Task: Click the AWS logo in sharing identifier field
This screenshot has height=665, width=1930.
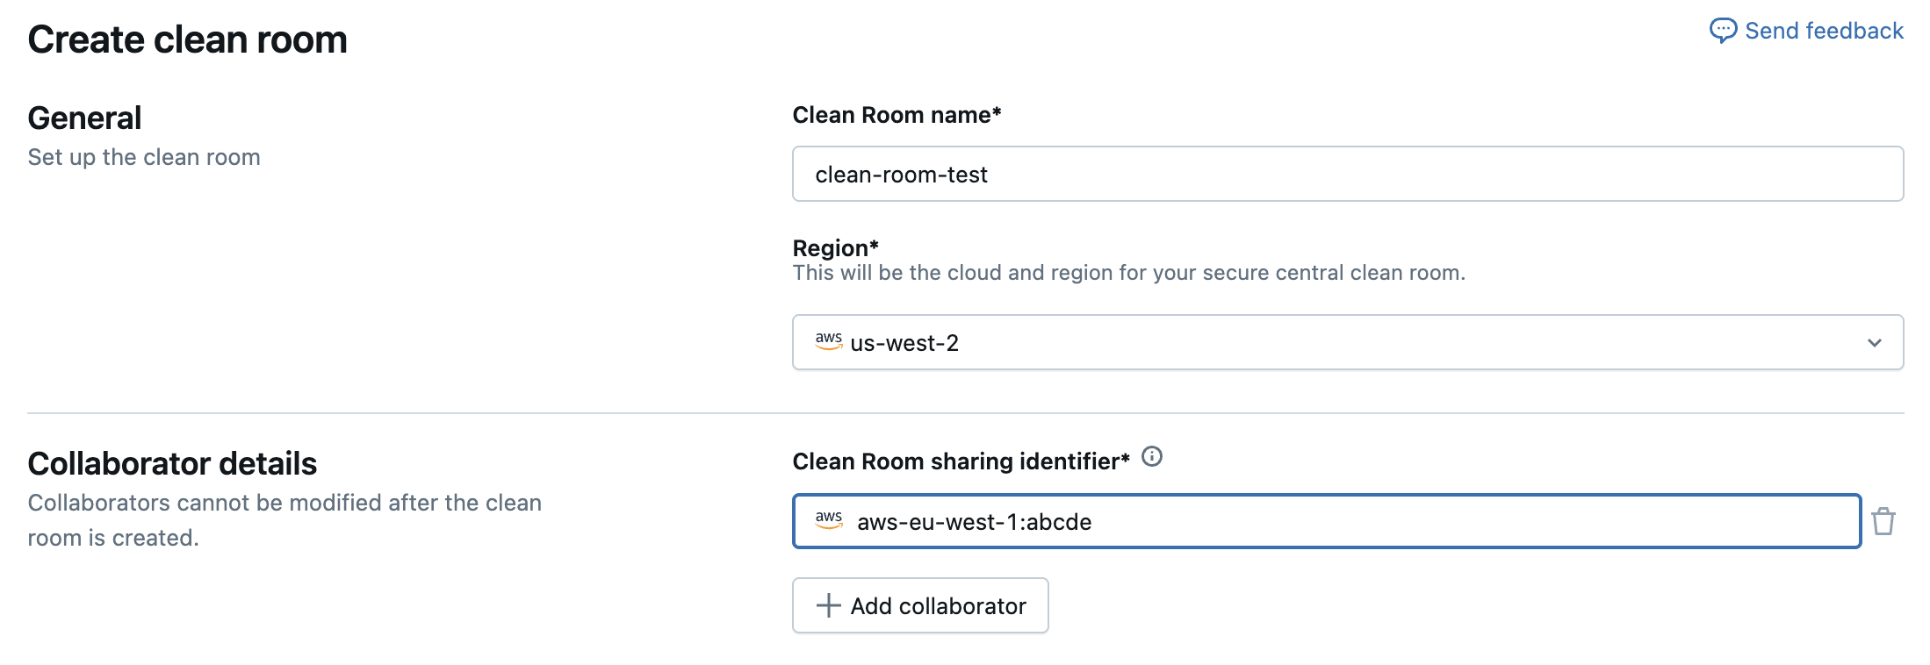Action: 828,520
